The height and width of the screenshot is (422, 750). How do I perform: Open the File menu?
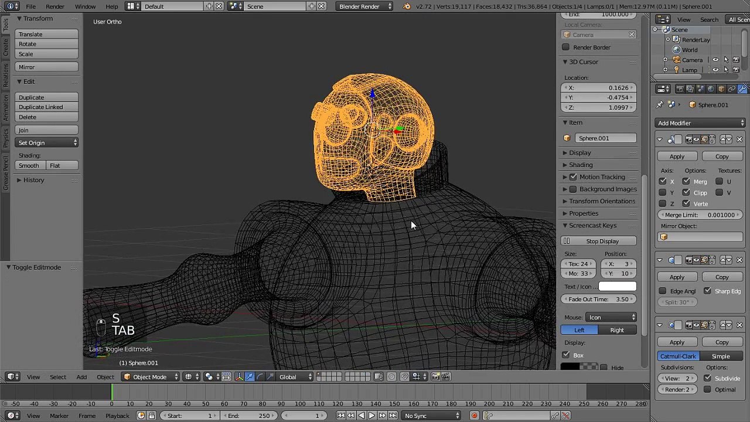point(30,6)
